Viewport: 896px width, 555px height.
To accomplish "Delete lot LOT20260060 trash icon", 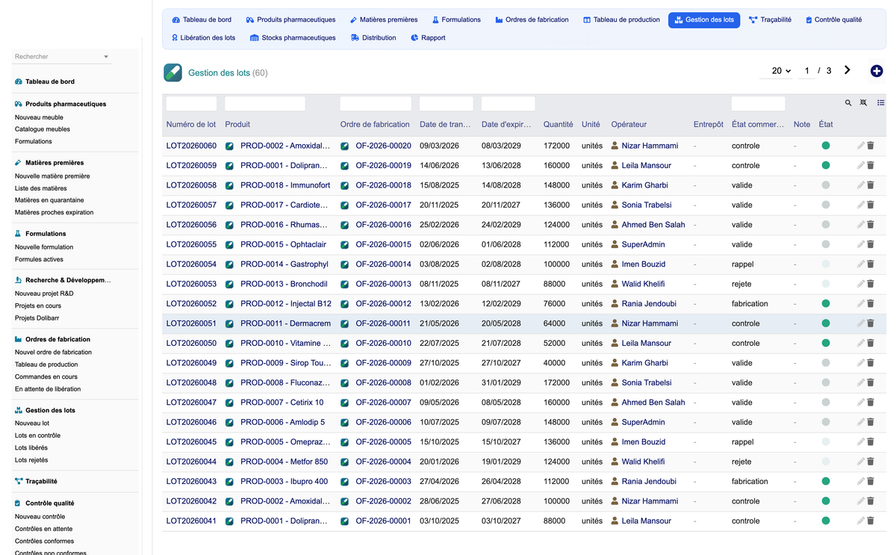I will [x=871, y=146].
